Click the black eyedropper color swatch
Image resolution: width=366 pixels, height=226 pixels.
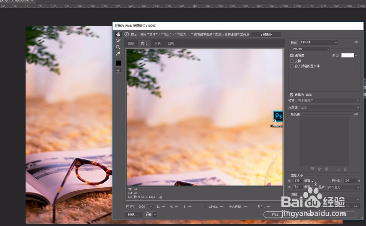click(x=118, y=63)
